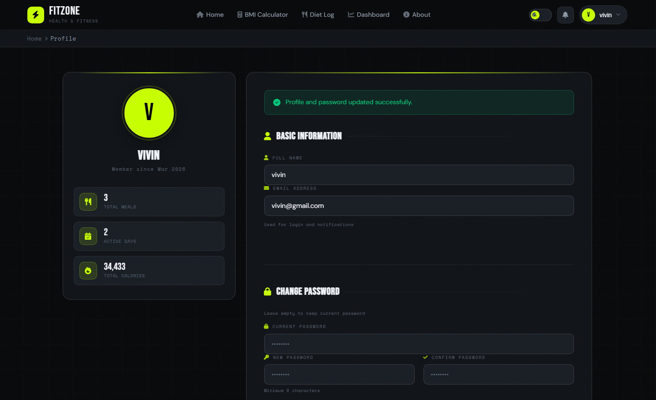The image size is (656, 400).
Task: Click 'Leave empty to keep current password' hint
Action: pyautogui.click(x=315, y=313)
